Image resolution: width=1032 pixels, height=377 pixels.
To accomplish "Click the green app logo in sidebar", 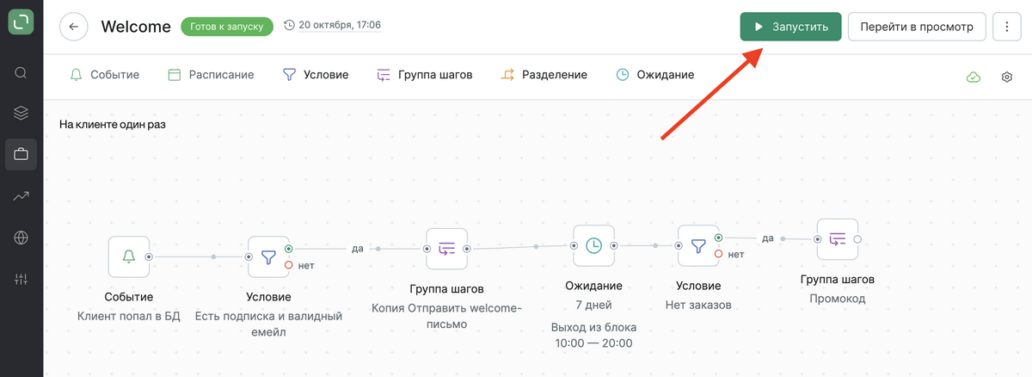I will pyautogui.click(x=21, y=22).
